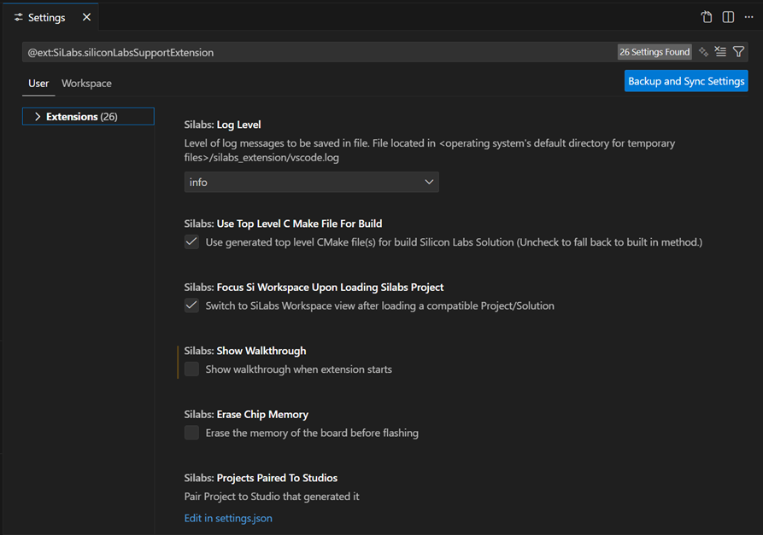Click Silabs: Use Top Level C Make File title
Screen dimensions: 763x535
pos(283,224)
